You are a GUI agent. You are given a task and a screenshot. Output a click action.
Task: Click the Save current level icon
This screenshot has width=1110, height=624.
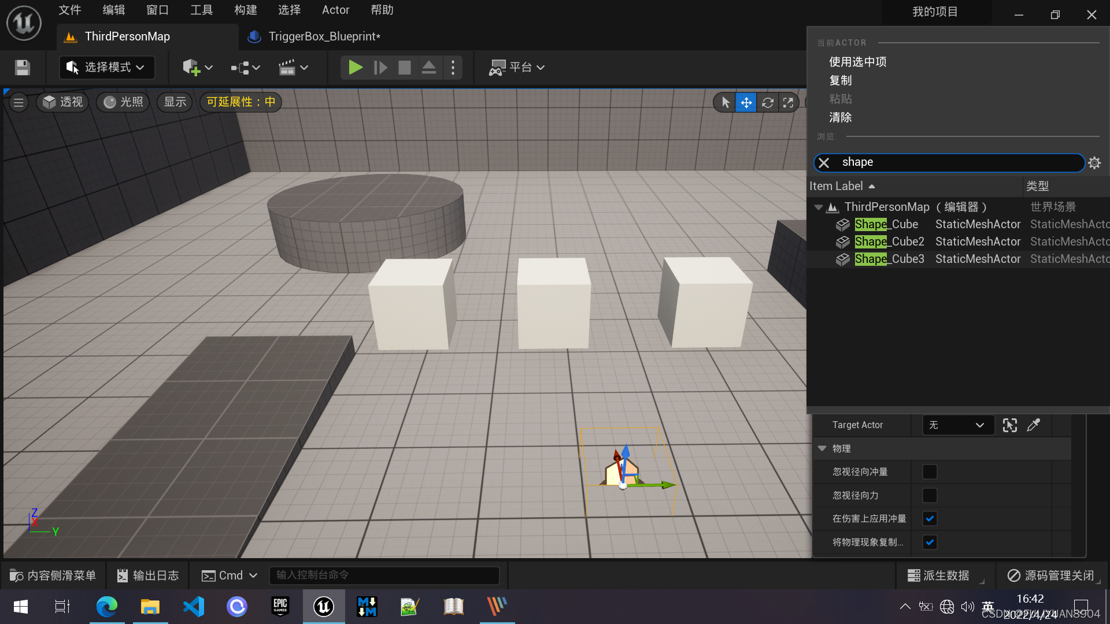click(23, 68)
